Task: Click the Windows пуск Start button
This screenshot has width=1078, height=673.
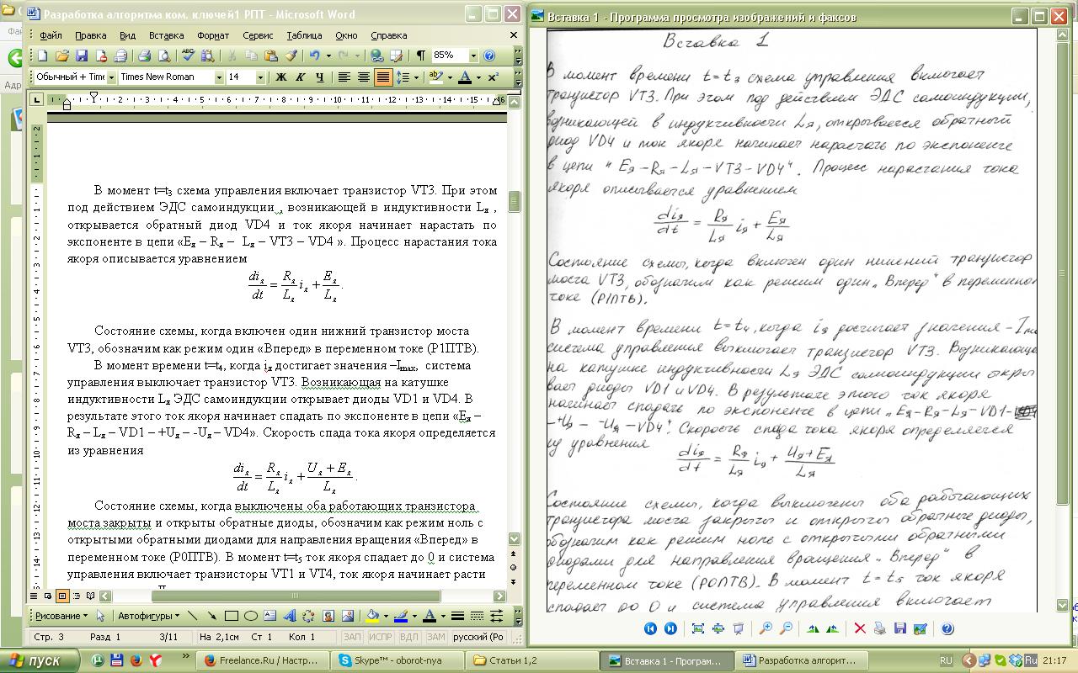Action: click(40, 660)
